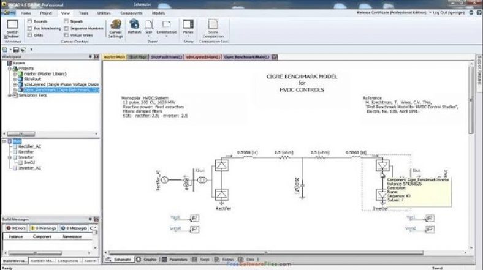The image size is (483, 270).
Task: Click the left 0.5968 H inductor
Action: pyautogui.click(x=248, y=157)
